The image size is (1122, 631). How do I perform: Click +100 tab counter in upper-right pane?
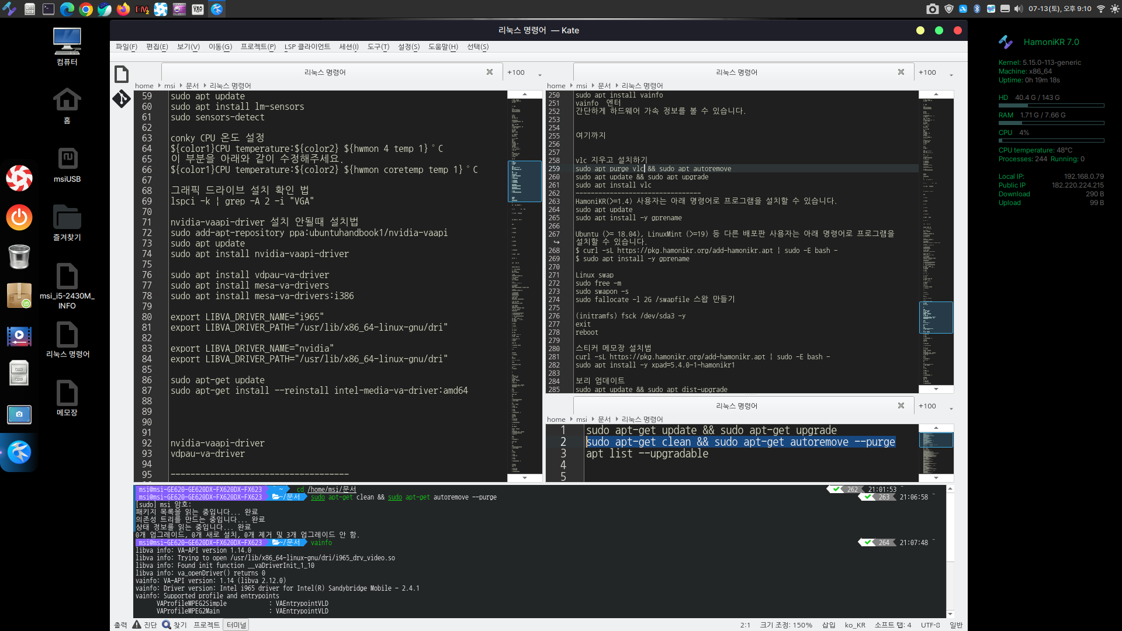point(927,72)
